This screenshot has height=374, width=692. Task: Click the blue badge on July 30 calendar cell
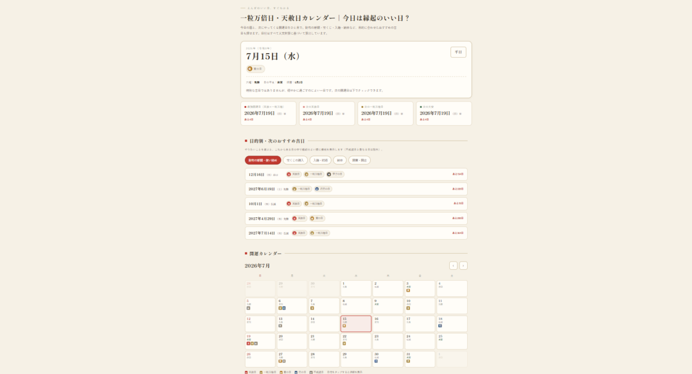pos(376,361)
